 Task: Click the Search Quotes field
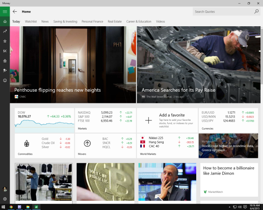[x=226, y=12]
